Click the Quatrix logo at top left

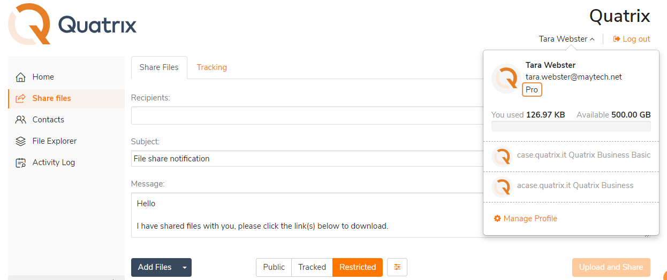(72, 24)
